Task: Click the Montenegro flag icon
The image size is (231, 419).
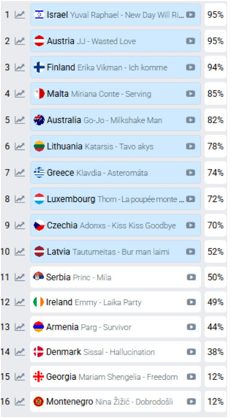Action: tap(39, 401)
